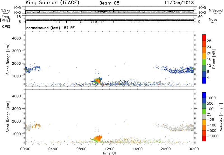This screenshot has width=224, height=155.
Task: Click the Slant Range label of power panel
Action: [8, 59]
